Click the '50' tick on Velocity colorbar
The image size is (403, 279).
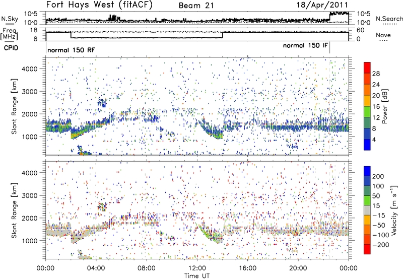click(x=376, y=196)
